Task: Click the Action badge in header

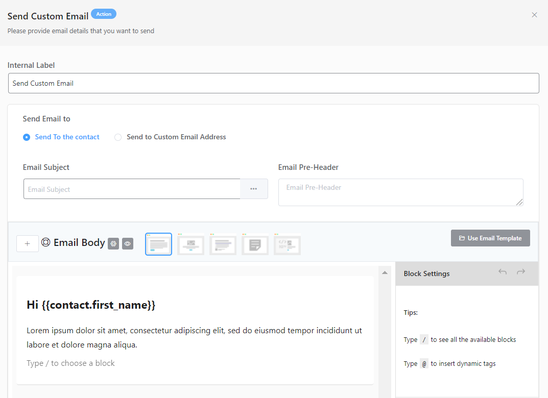Action: tap(104, 14)
